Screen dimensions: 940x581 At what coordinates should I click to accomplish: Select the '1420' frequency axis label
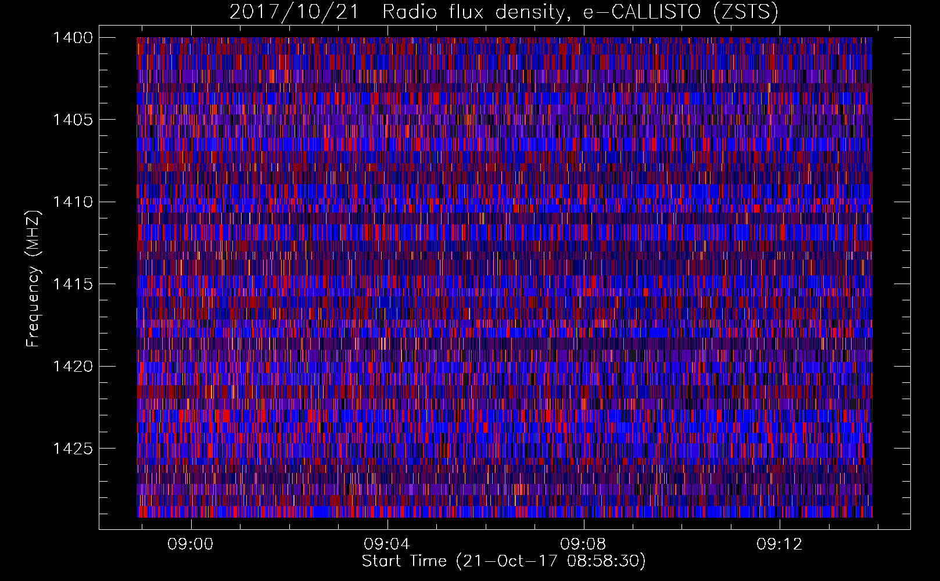[73, 367]
